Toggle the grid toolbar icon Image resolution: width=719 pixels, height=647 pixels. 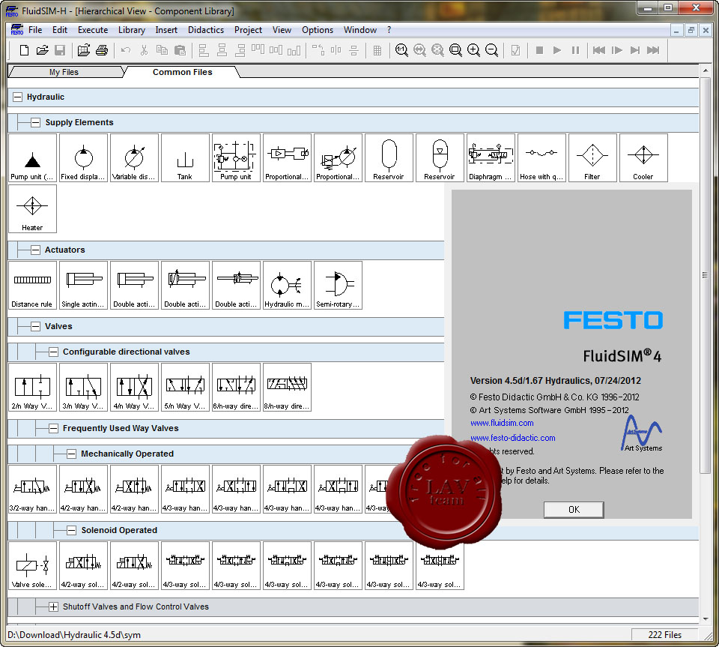[x=377, y=50]
